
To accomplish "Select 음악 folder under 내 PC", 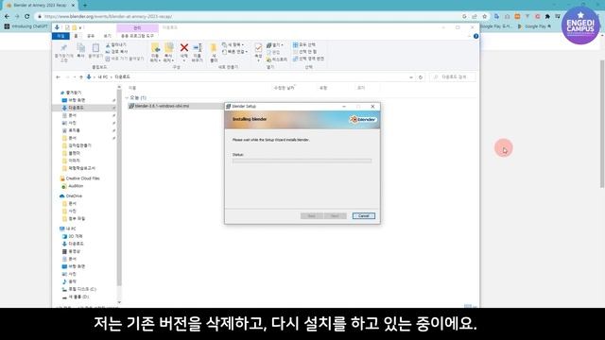I will click(x=69, y=281).
